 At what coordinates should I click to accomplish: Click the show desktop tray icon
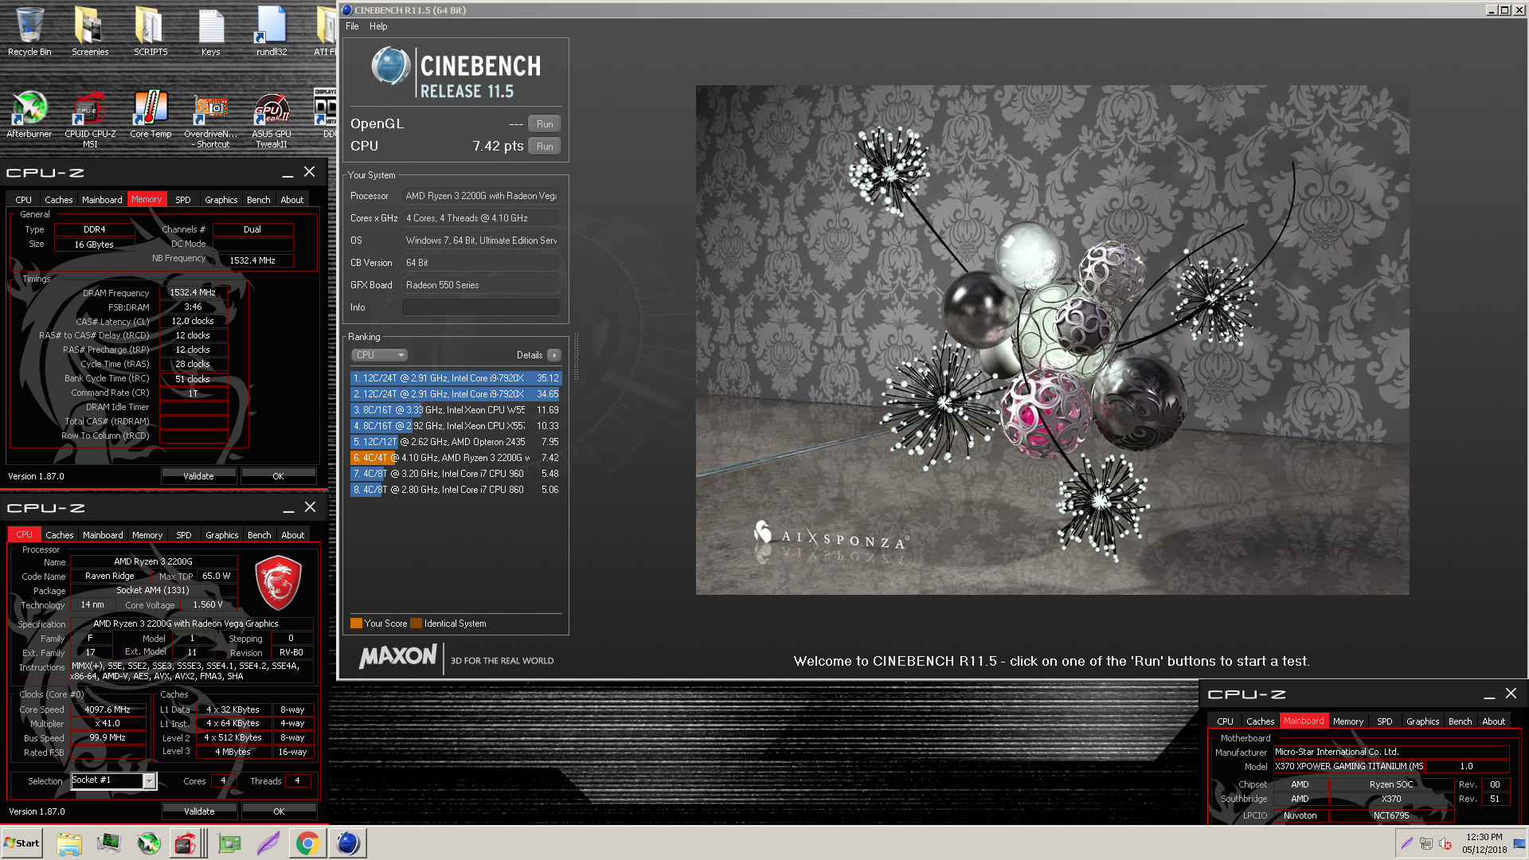coord(1519,843)
